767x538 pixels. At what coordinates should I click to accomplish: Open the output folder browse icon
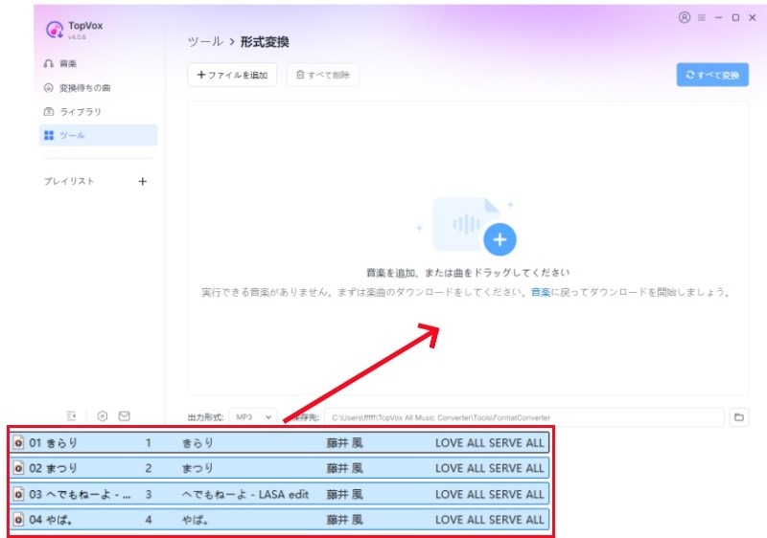pos(739,417)
